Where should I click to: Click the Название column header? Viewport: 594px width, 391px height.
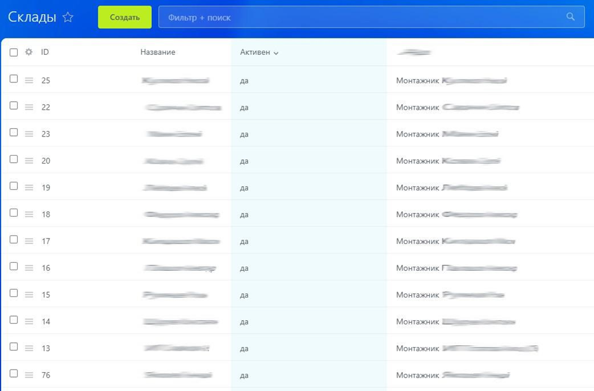[157, 52]
